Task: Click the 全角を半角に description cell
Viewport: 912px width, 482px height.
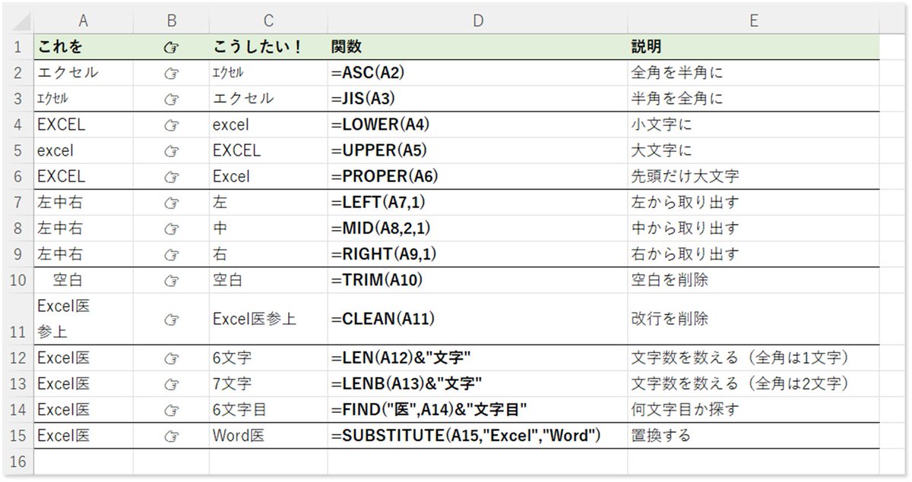Action: 753,73
